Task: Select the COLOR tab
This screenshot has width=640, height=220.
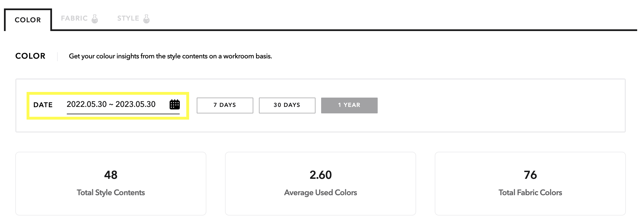Action: [x=28, y=20]
